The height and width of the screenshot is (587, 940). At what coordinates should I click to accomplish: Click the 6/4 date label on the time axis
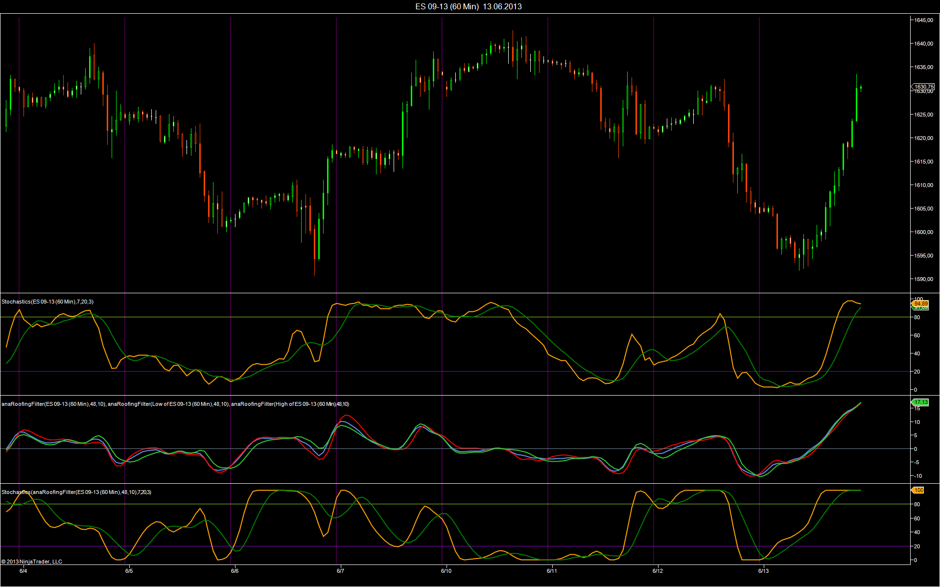[x=23, y=571]
